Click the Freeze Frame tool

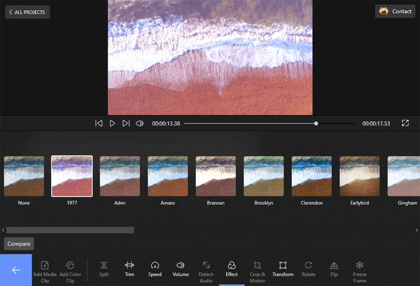[x=360, y=272]
